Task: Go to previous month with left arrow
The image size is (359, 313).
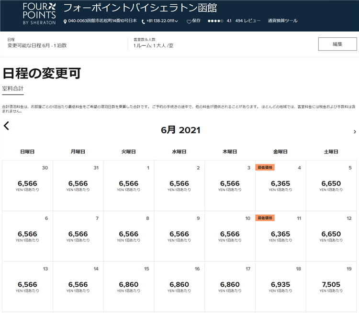Action: point(6,126)
